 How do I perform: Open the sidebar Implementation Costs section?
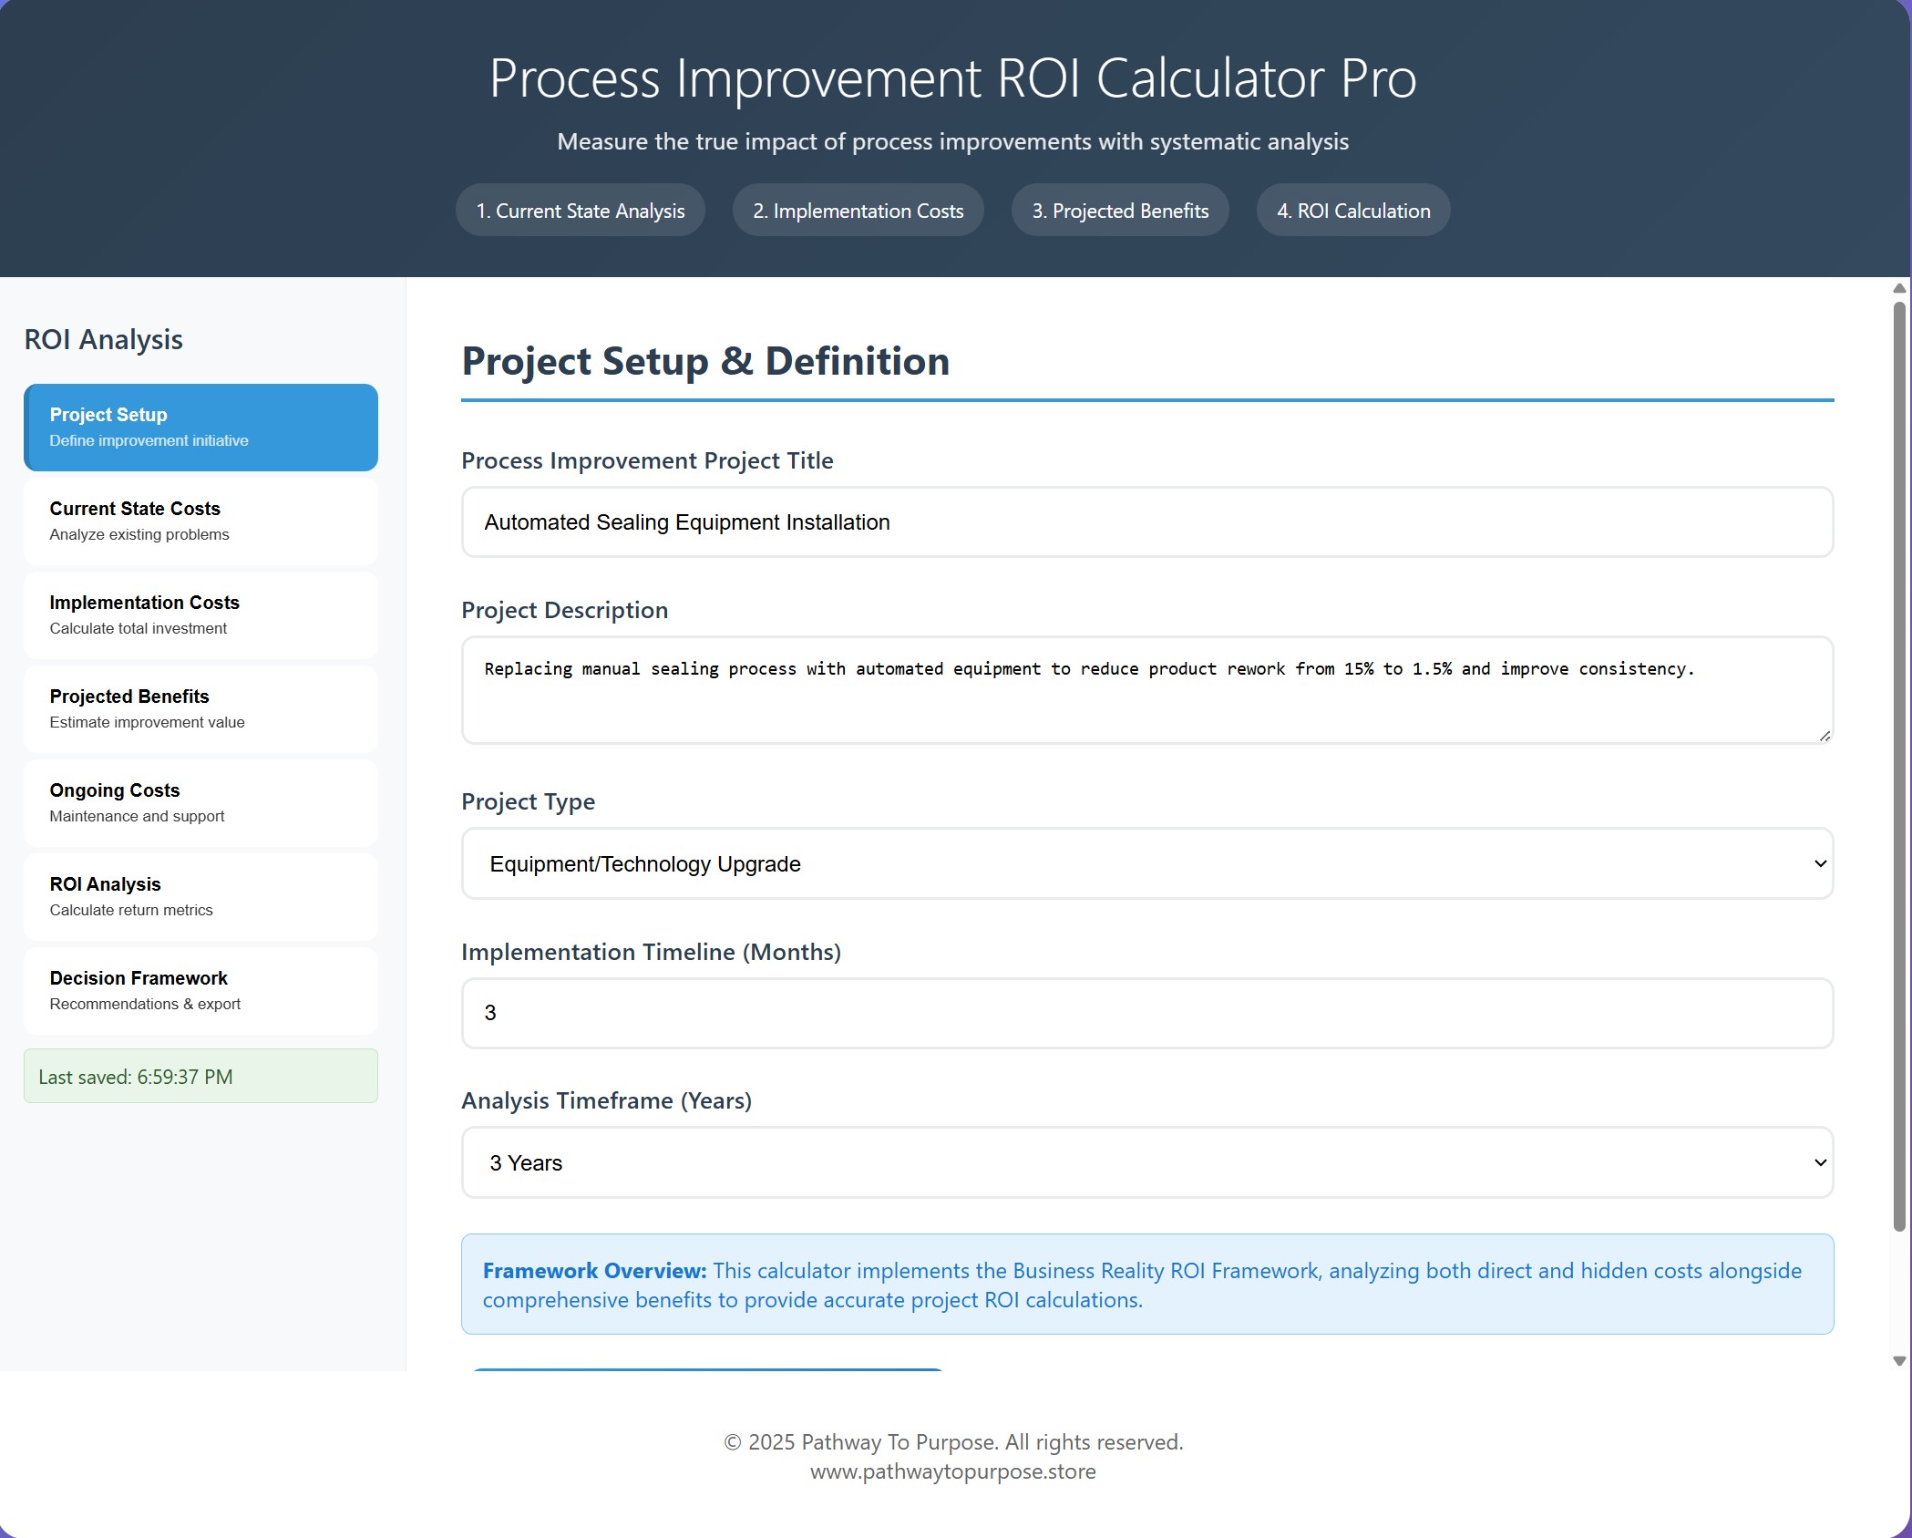(200, 615)
